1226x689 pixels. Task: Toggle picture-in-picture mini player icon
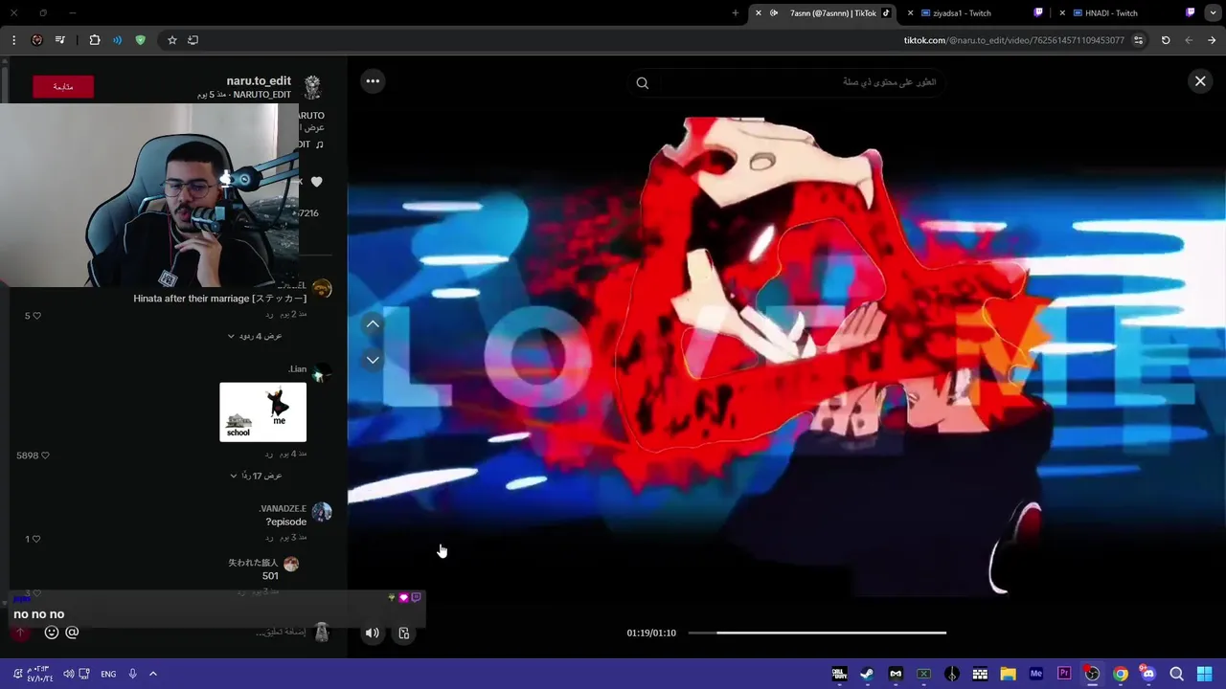[x=404, y=633]
